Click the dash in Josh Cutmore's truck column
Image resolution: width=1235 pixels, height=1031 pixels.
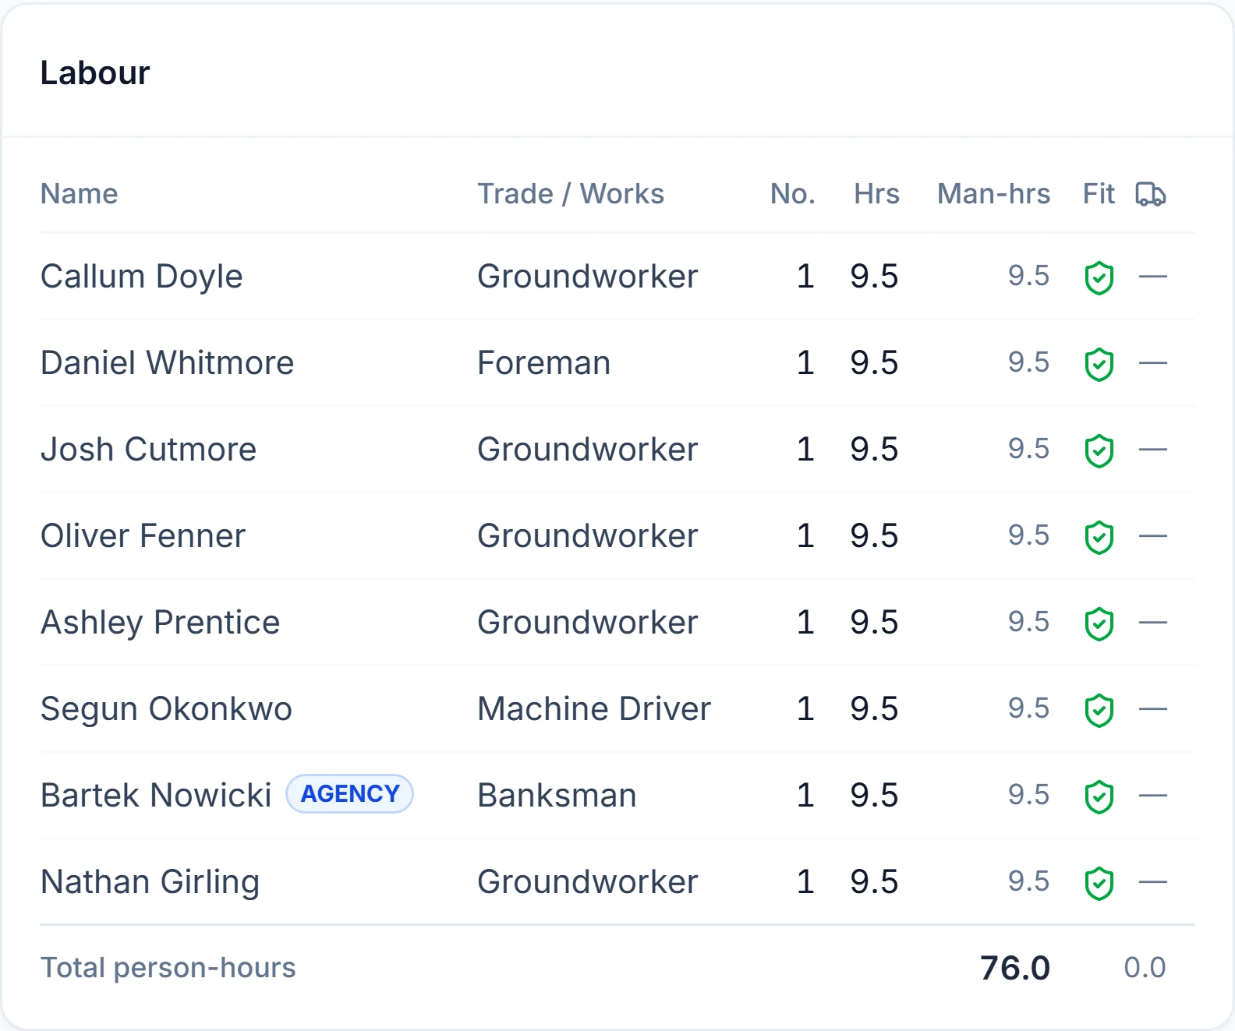point(1152,450)
